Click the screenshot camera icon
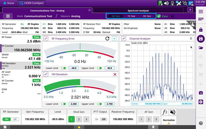Image resolution: width=206 pixels, height=129 pixels. click(x=201, y=93)
